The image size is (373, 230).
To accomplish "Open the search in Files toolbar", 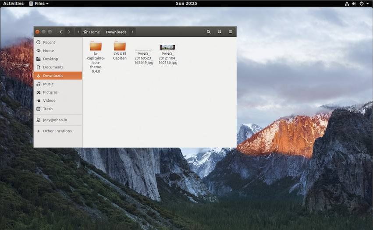I will [x=209, y=32].
